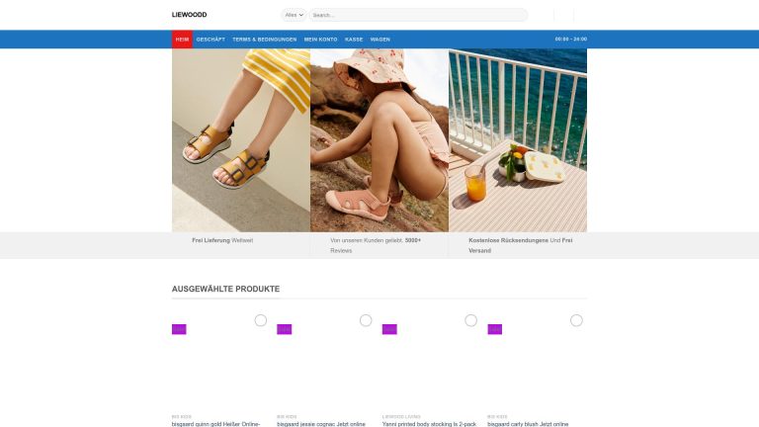This screenshot has width=759, height=427.
Task: Open the bisgaard quinn gold product link
Action: (x=215, y=424)
